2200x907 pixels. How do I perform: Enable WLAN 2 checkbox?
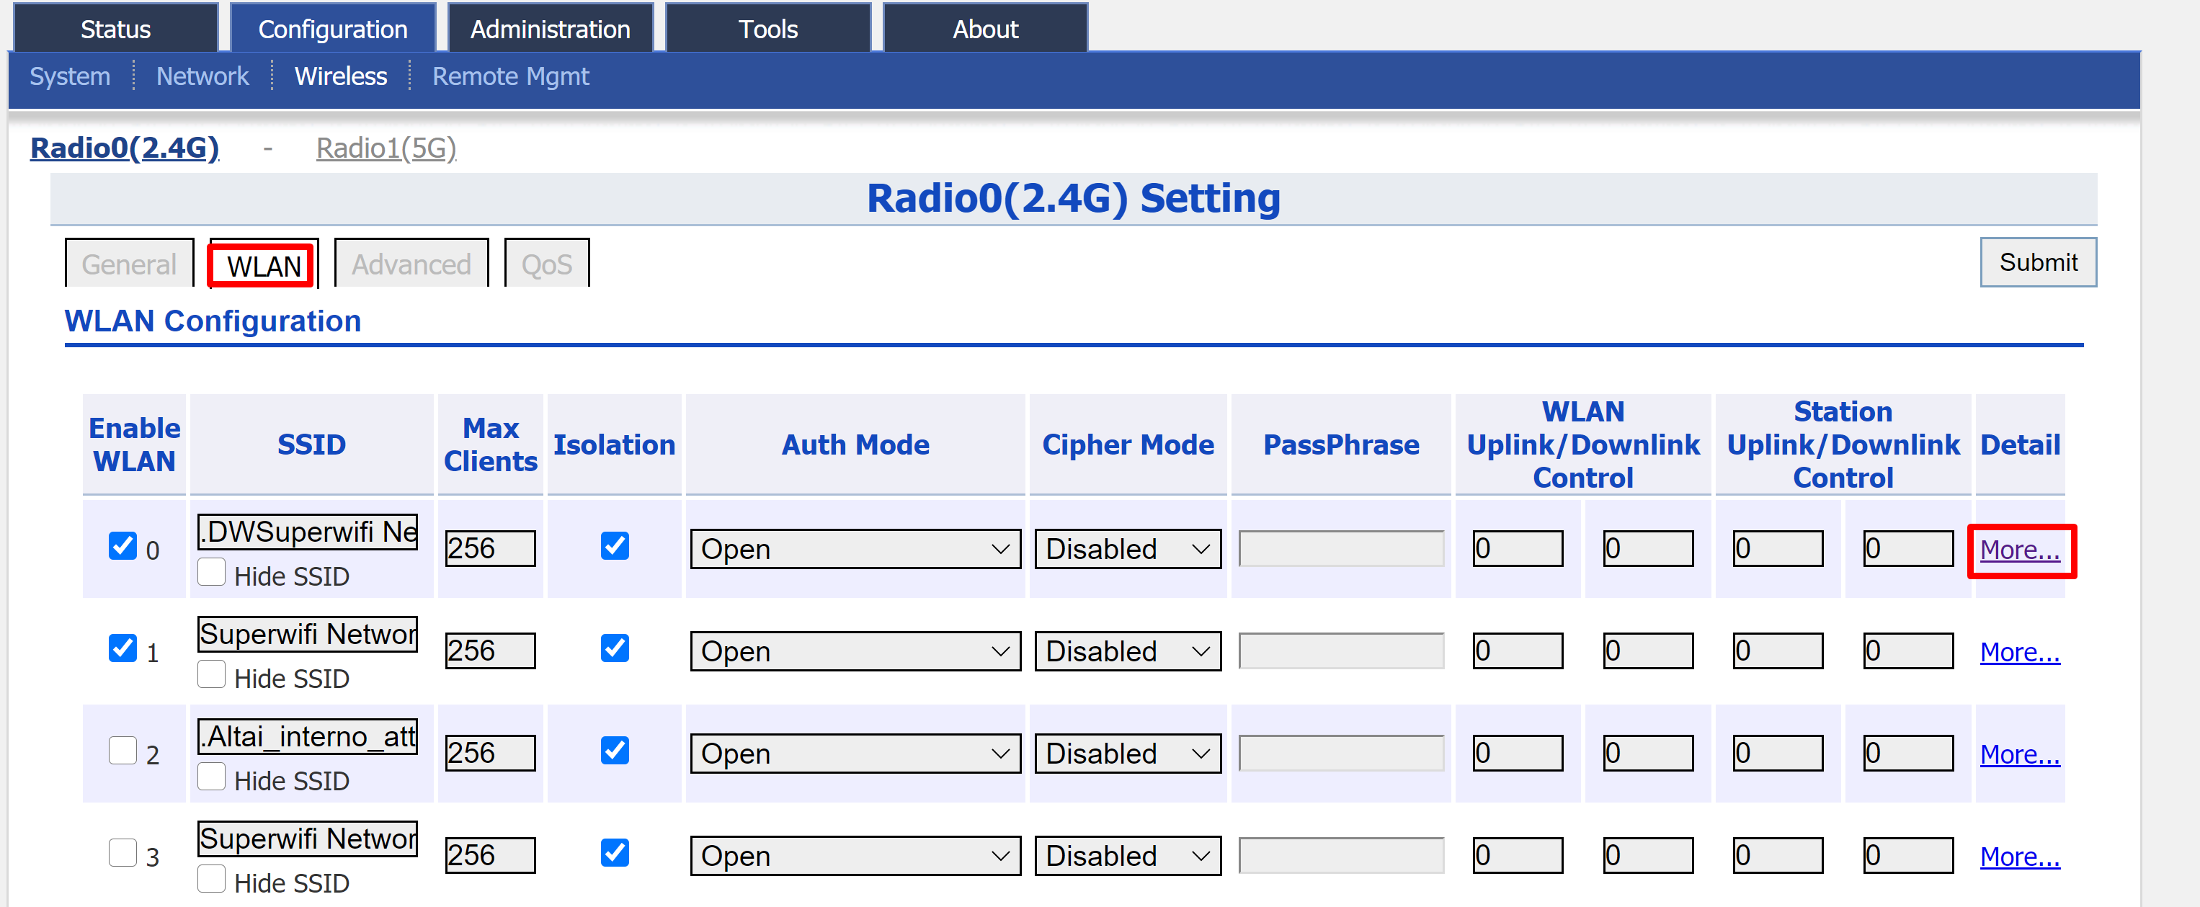[122, 751]
